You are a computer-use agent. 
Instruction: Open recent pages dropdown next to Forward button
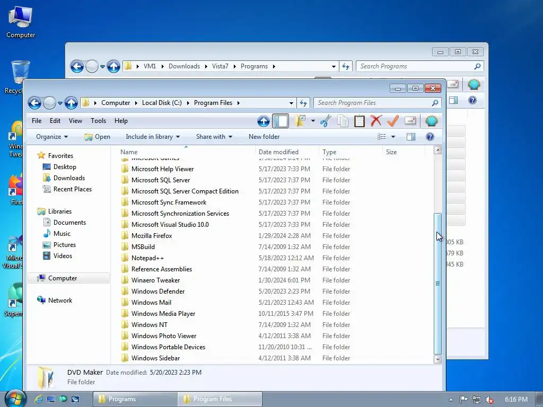[60, 103]
